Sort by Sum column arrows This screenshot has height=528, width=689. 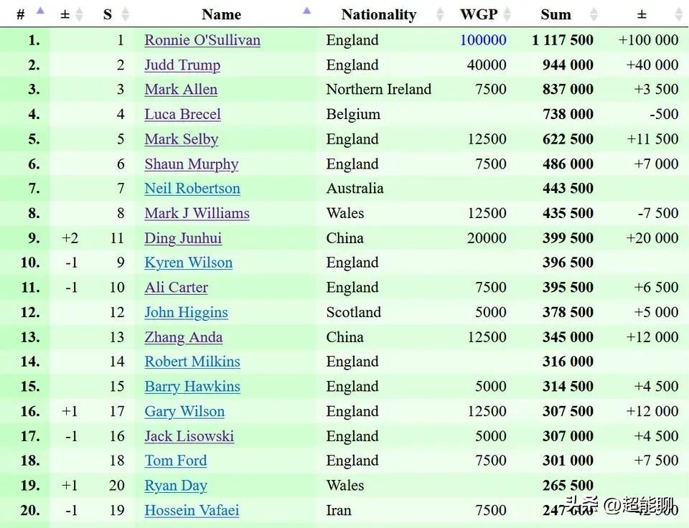[594, 14]
